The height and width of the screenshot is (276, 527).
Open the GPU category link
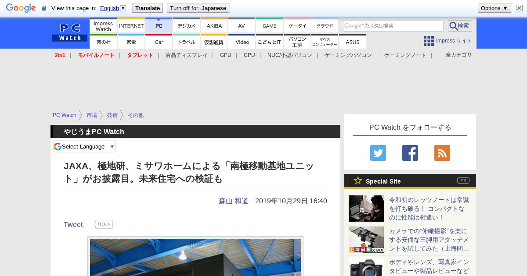[x=226, y=55]
